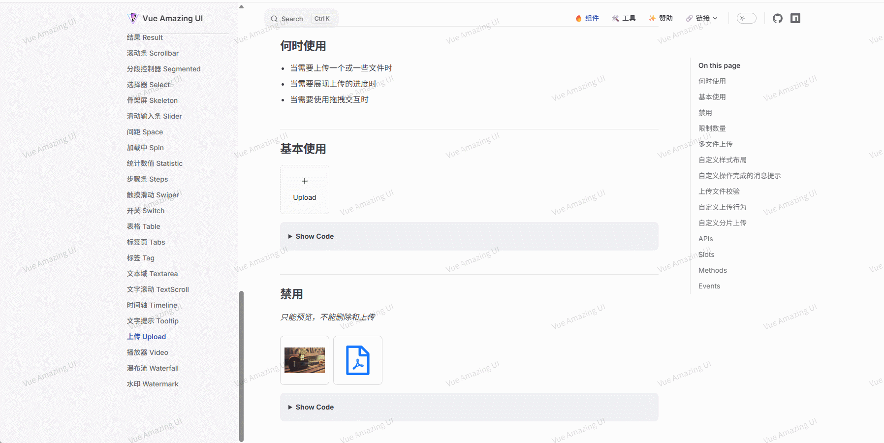Click the flame icon beside 组件
Image resolution: width=884 pixels, height=443 pixels.
coord(579,18)
